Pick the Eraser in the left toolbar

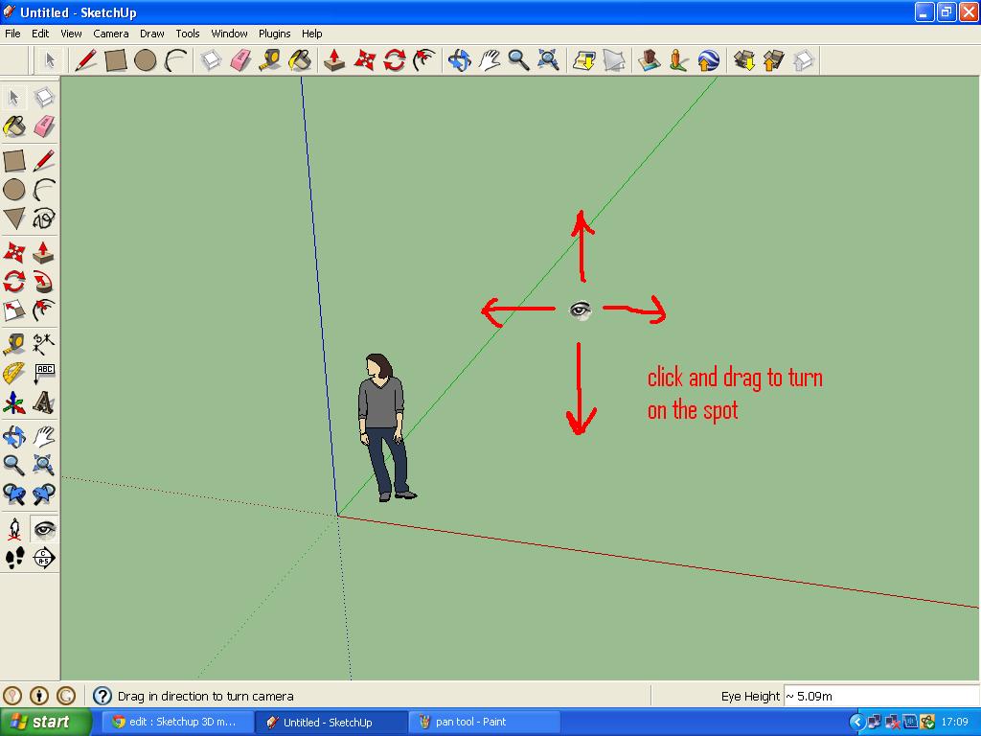point(44,126)
